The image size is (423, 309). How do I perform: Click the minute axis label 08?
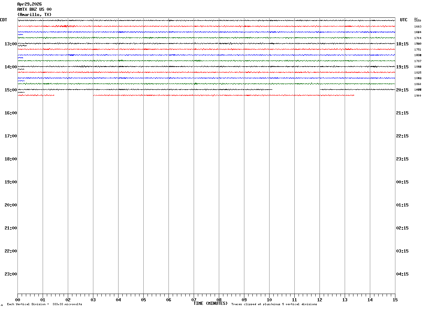[x=219, y=300]
